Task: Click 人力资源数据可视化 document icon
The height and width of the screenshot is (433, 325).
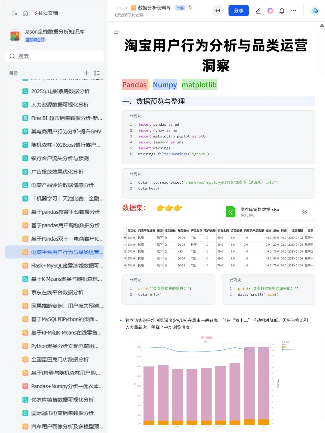Action: (26, 105)
